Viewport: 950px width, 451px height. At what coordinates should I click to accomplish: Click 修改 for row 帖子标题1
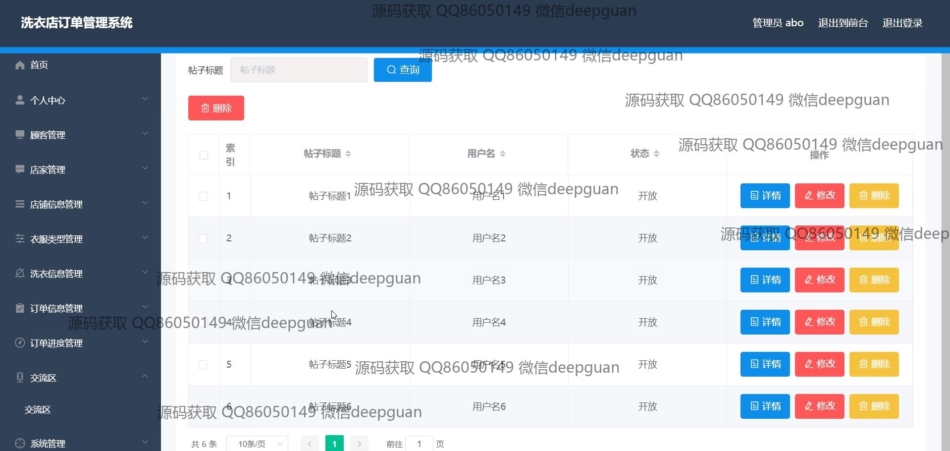(x=820, y=196)
